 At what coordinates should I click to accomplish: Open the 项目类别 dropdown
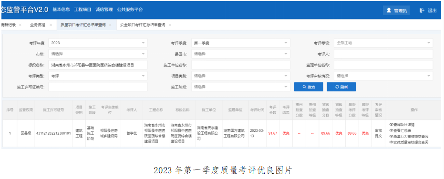pos(241,76)
